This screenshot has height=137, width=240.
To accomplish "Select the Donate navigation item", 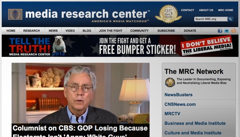I will 190,30.
